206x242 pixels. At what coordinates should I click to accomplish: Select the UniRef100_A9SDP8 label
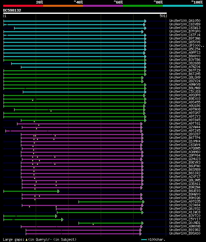pos(185,95)
